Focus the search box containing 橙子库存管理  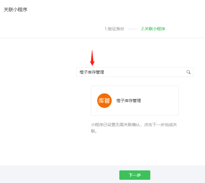pos(117,72)
